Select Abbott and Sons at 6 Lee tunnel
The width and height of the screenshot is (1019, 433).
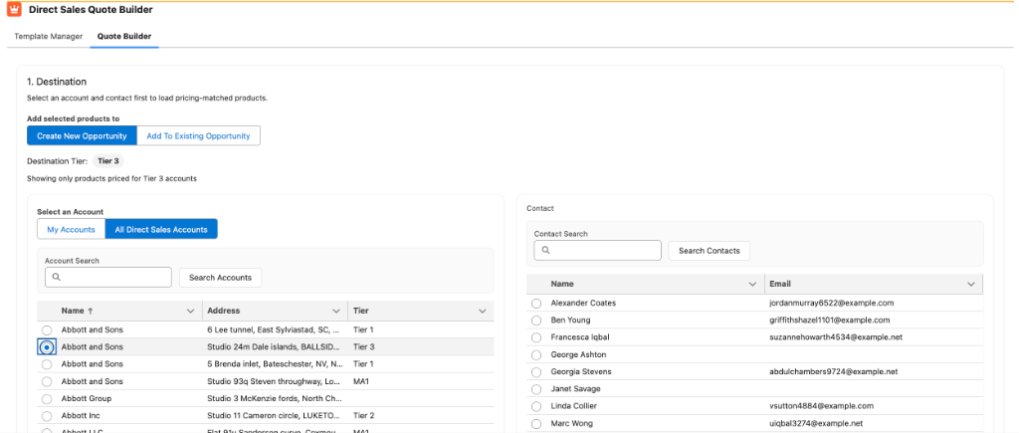(46, 330)
